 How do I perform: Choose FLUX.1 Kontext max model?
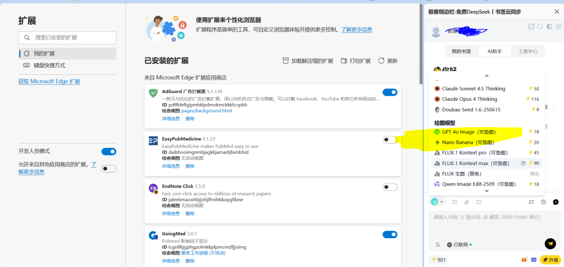point(487,164)
